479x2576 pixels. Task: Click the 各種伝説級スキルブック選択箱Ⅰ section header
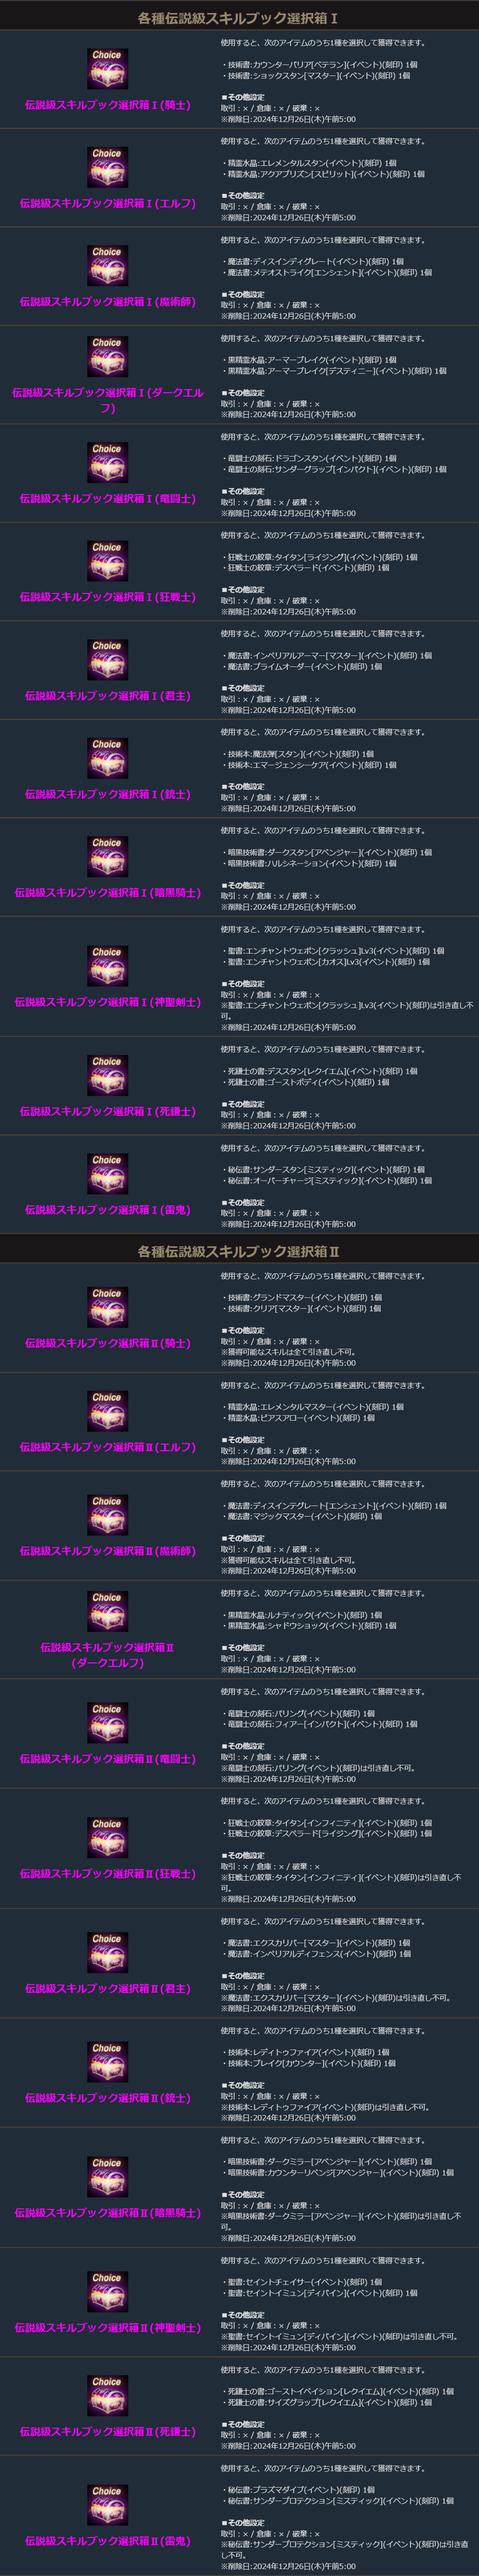pyautogui.click(x=239, y=18)
